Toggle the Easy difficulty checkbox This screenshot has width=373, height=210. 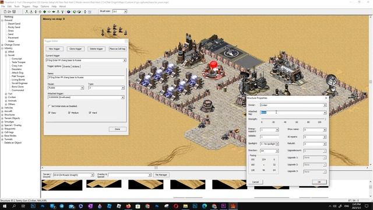49,113
